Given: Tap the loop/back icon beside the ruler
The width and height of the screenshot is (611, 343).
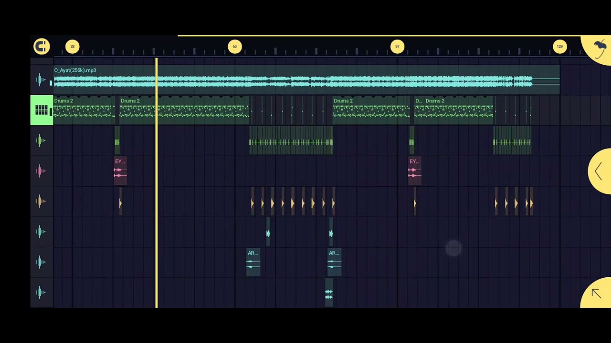Looking at the screenshot, I should coord(42,46).
